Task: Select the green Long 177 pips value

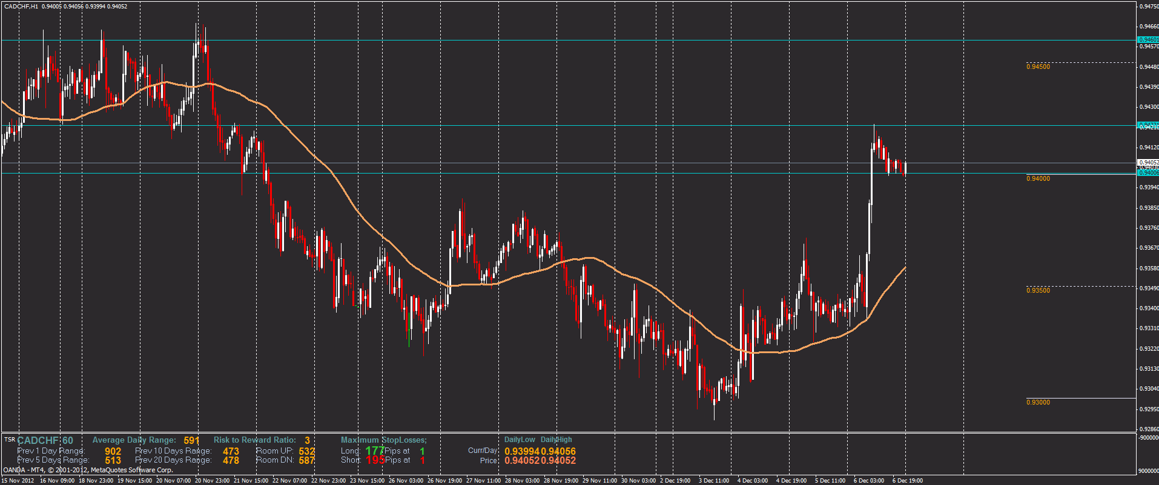Action: tap(374, 451)
